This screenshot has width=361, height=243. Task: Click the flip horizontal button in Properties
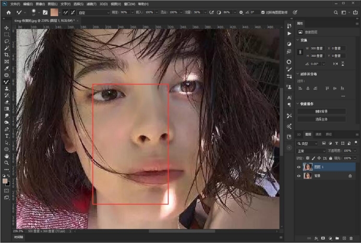tap(335, 64)
